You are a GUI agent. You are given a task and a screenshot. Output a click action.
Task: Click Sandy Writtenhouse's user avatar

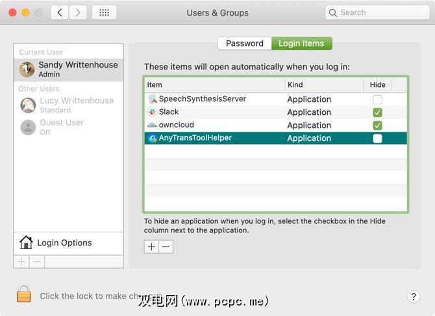coord(27,69)
